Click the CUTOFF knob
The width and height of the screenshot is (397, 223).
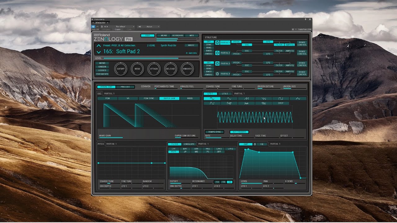[x=121, y=69]
